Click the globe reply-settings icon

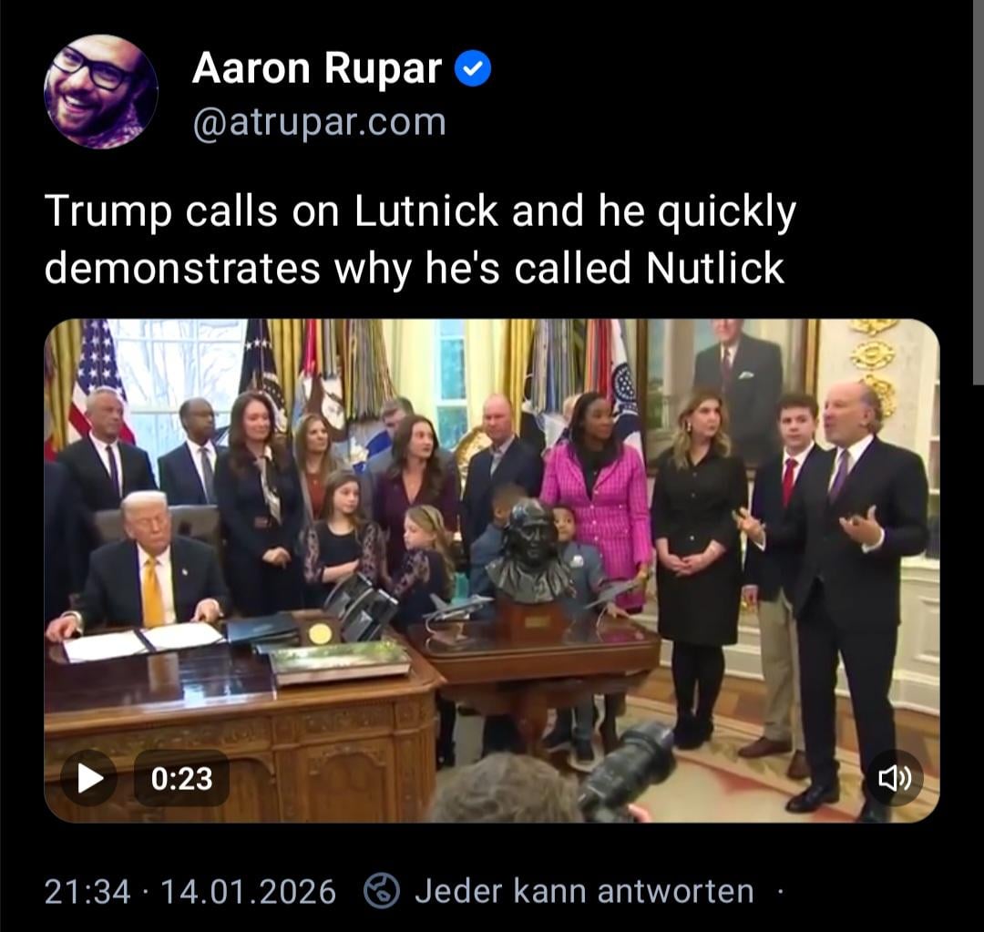point(382,891)
